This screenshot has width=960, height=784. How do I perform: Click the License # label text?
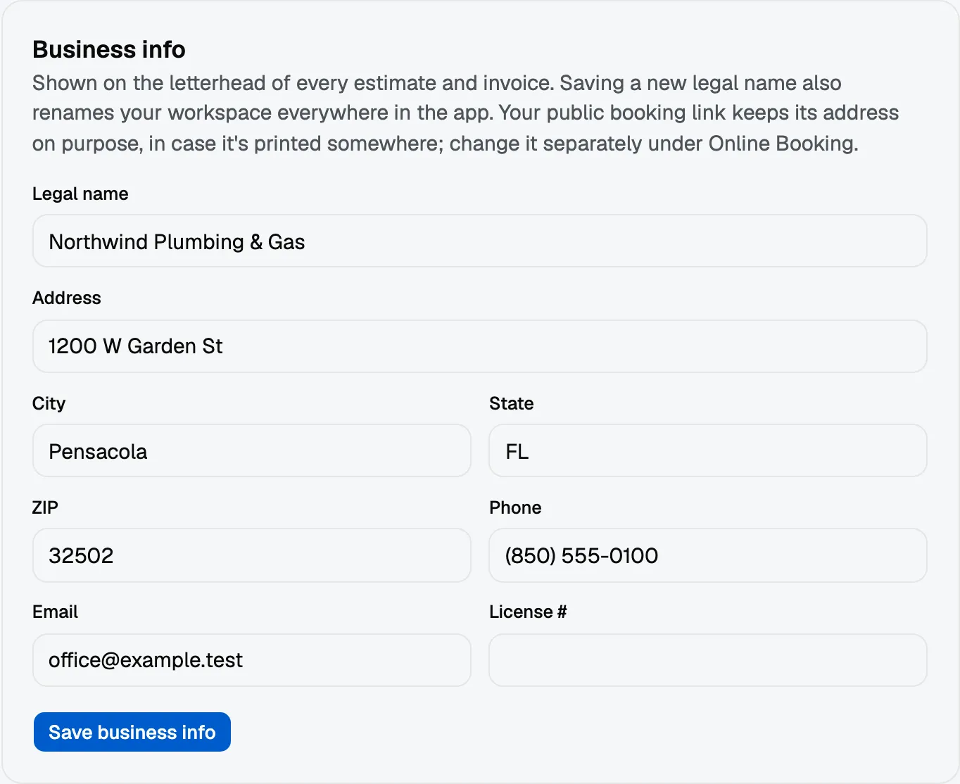click(528, 612)
